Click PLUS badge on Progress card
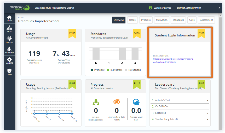Image resolution: width=225 pixels, height=133 pixels. click(137, 84)
